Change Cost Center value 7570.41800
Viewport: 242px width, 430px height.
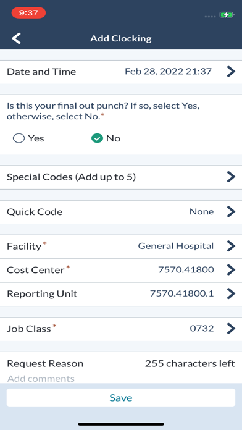[x=186, y=270]
